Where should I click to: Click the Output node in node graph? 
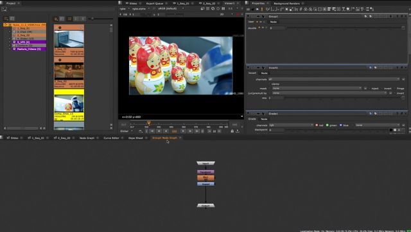(x=205, y=206)
